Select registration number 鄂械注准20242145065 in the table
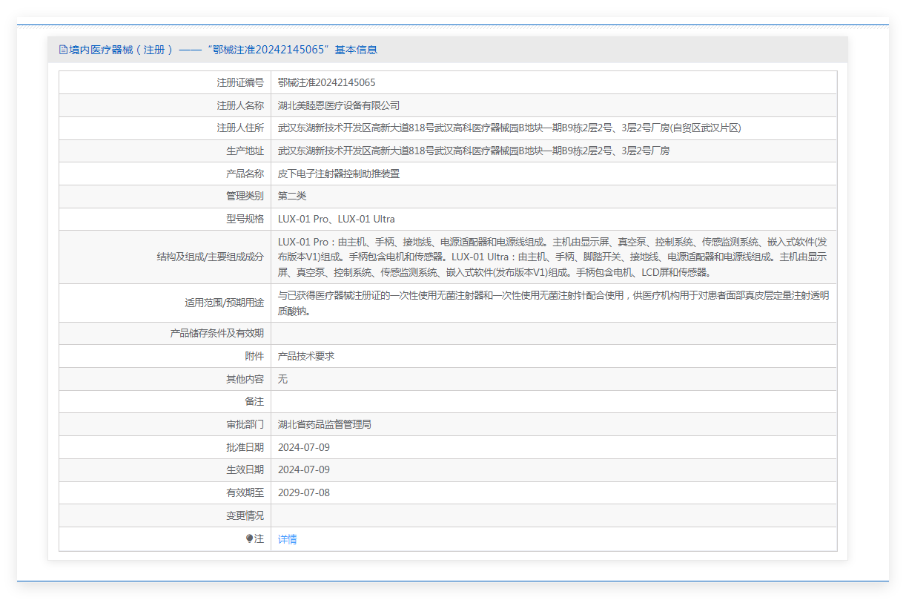 (326, 82)
